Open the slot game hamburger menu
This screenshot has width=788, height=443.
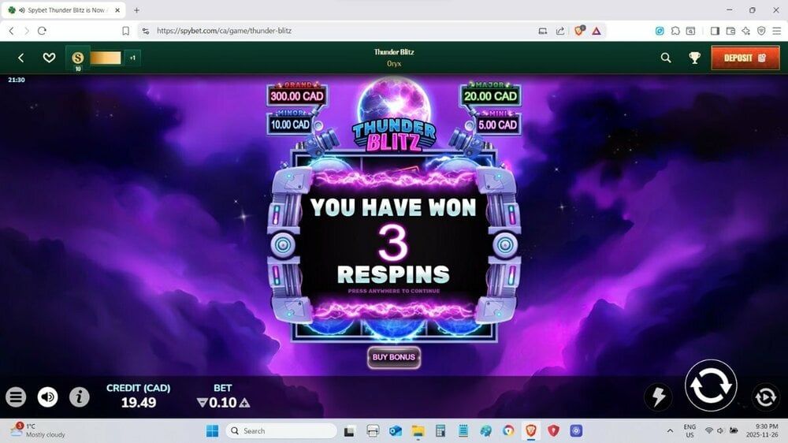point(16,397)
